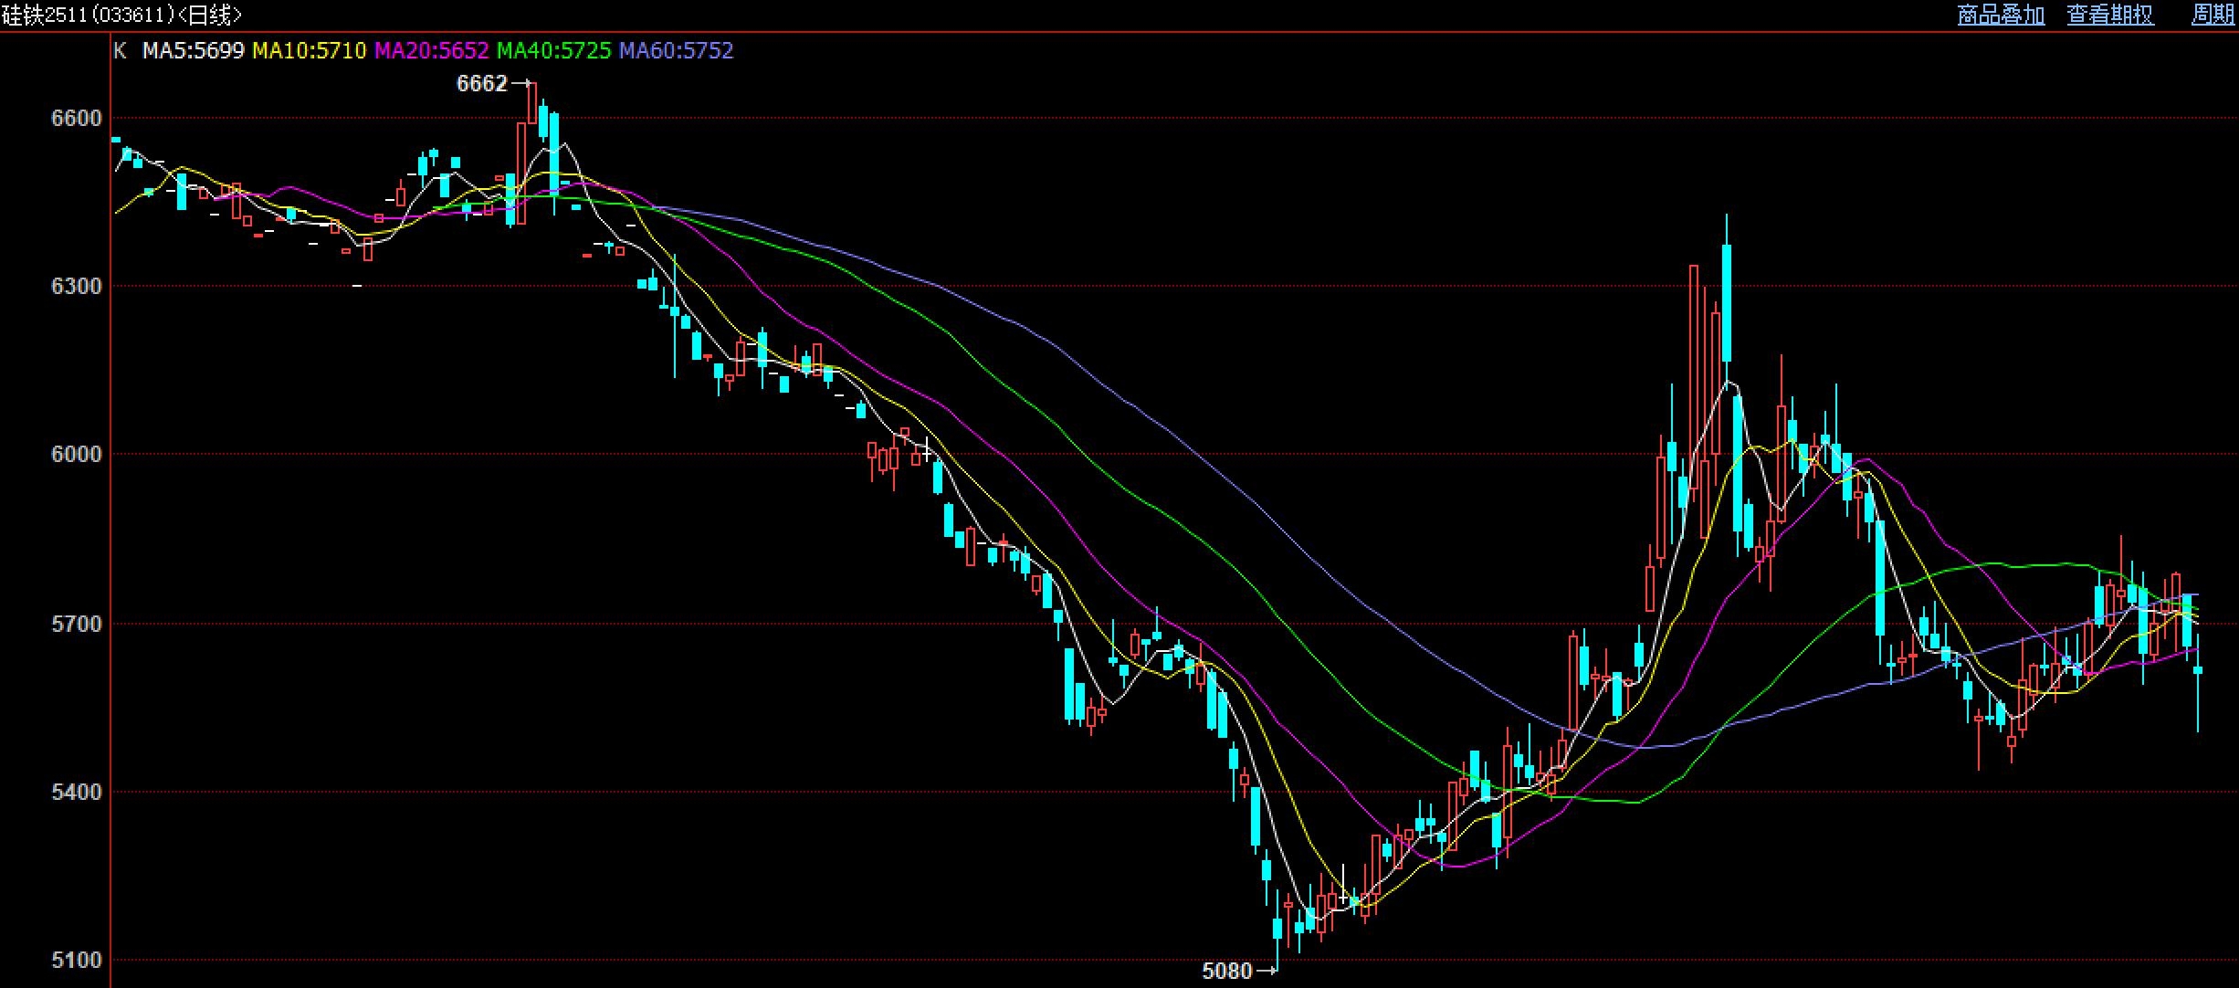Select the MA40:5725 indicator label
The image size is (2239, 988).
click(x=554, y=51)
